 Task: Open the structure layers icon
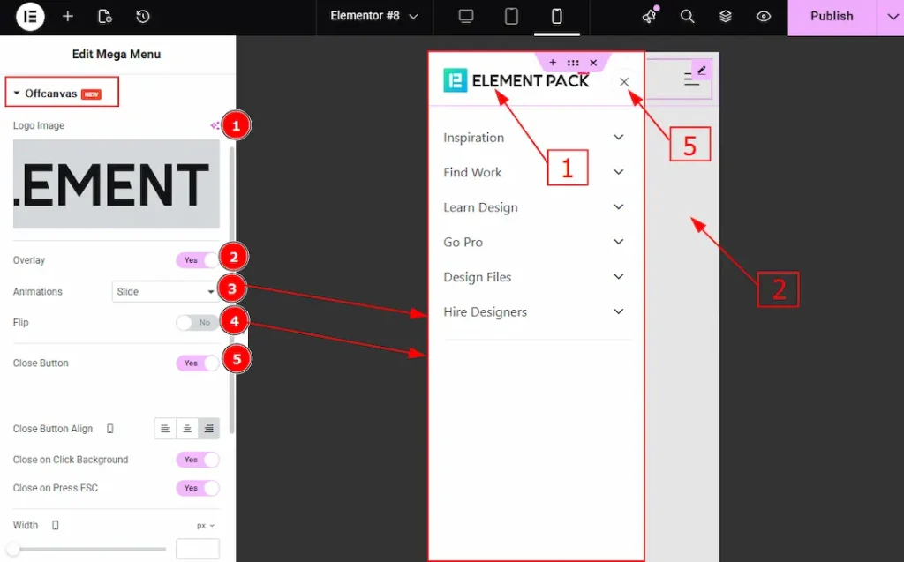pyautogui.click(x=726, y=16)
